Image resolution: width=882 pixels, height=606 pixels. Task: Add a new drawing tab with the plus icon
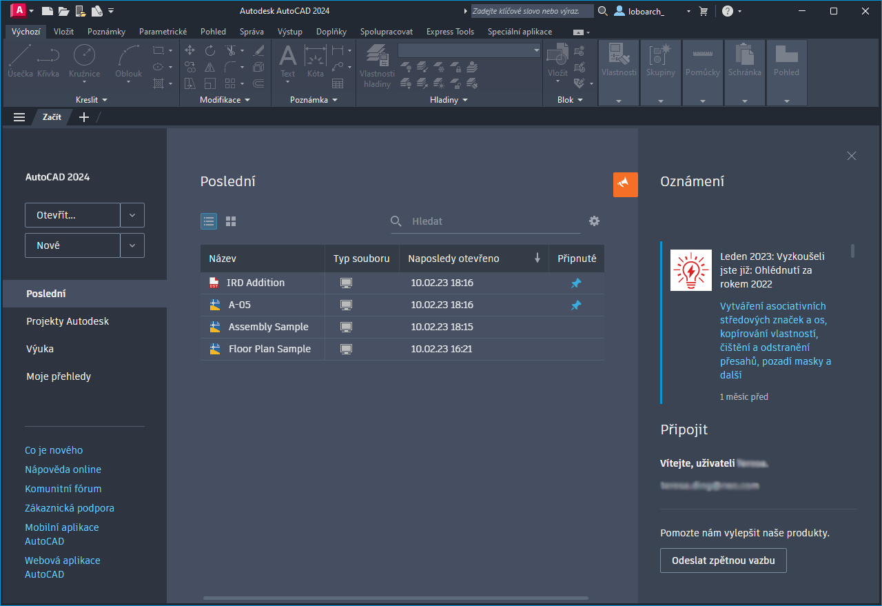(84, 117)
